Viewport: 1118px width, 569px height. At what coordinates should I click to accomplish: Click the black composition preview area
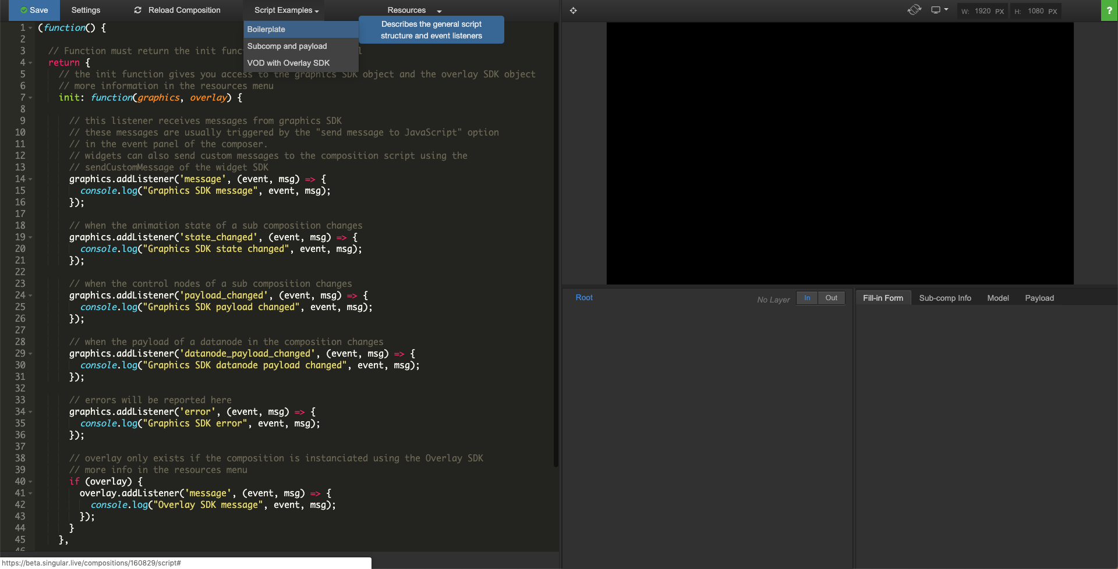(x=840, y=153)
